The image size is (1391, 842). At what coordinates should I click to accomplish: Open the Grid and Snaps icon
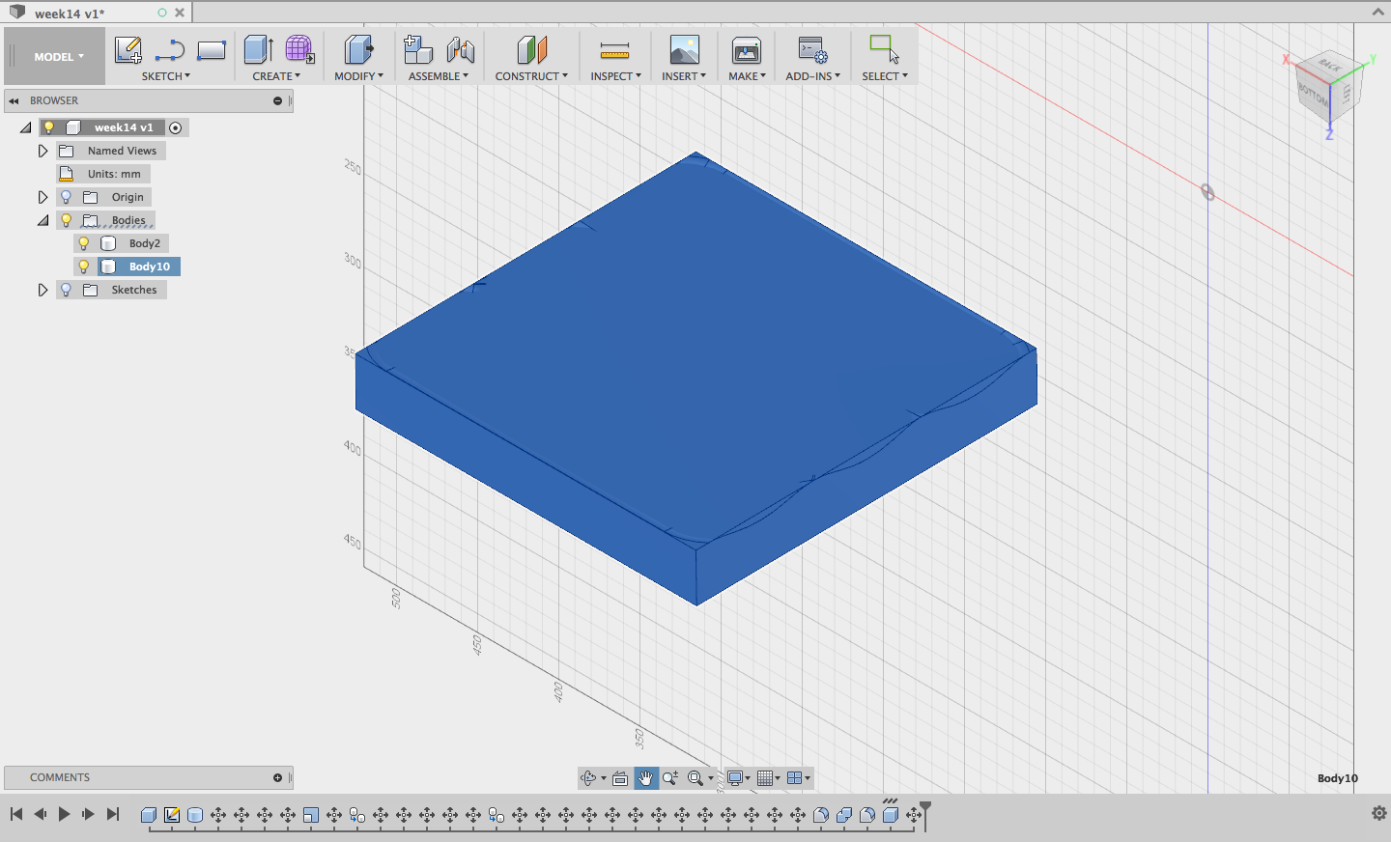(x=765, y=778)
